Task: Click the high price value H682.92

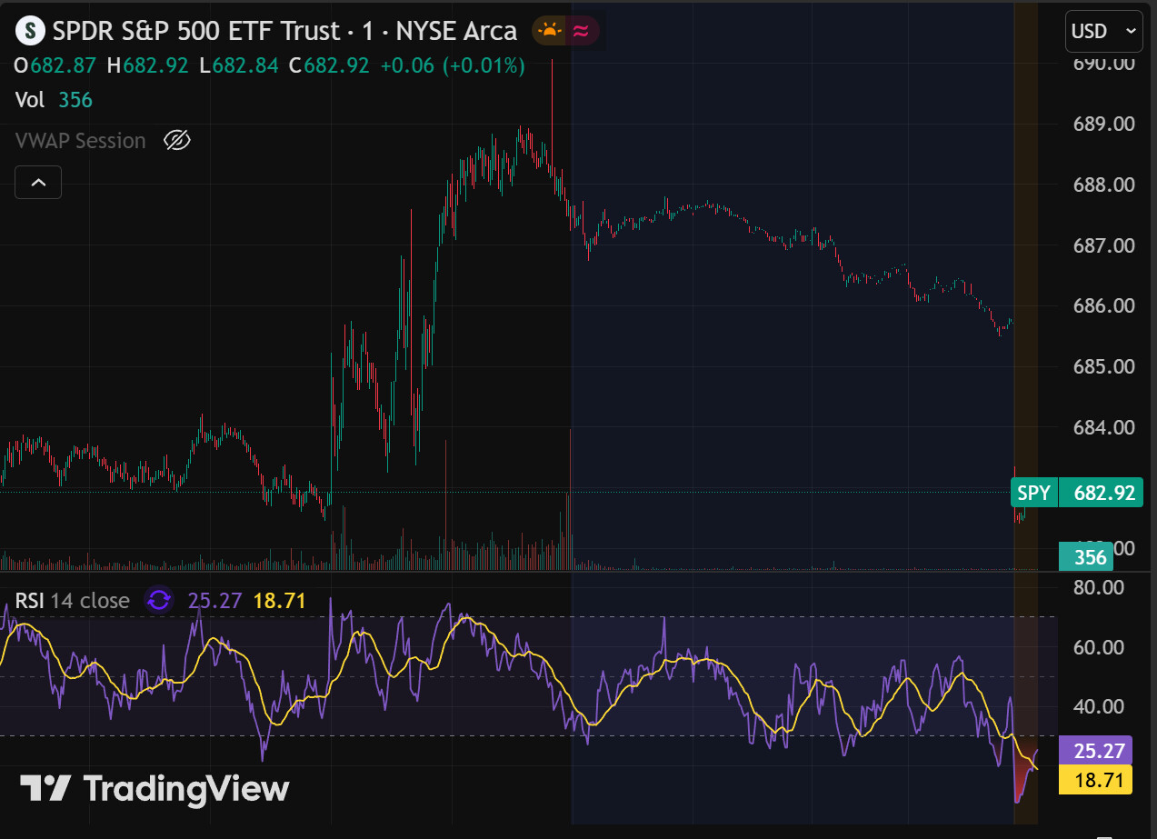Action: tap(147, 65)
